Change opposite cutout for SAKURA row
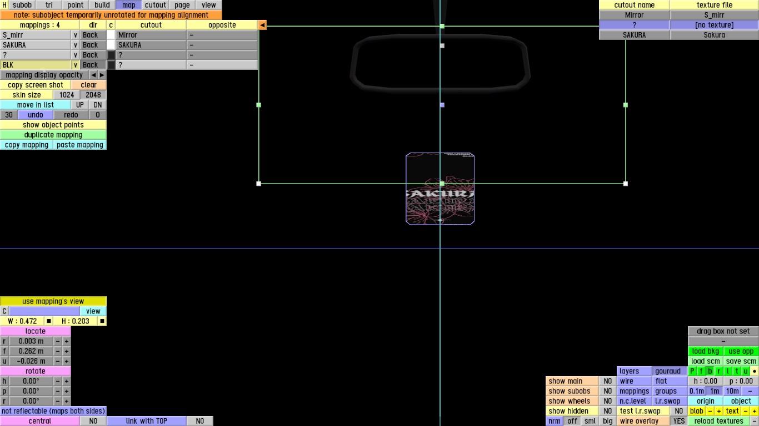The width and height of the screenshot is (759, 426). tap(222, 45)
